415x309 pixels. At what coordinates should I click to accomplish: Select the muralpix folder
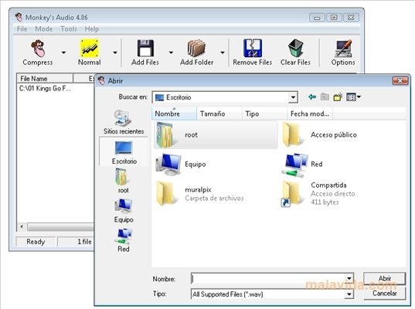tap(200, 194)
